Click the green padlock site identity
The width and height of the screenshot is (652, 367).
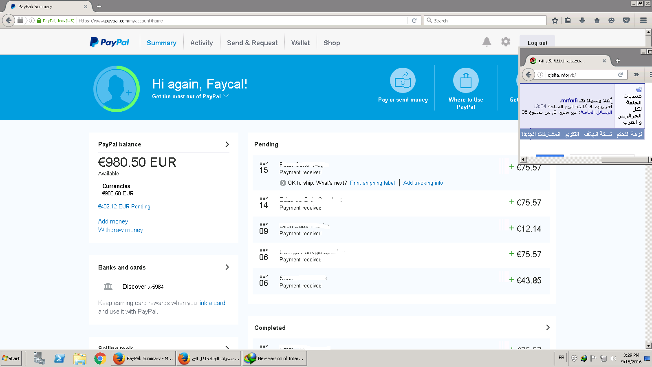(x=39, y=20)
